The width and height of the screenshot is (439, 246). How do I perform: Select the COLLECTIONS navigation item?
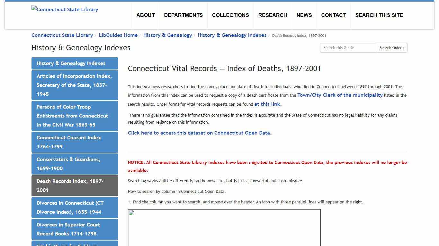(x=230, y=15)
